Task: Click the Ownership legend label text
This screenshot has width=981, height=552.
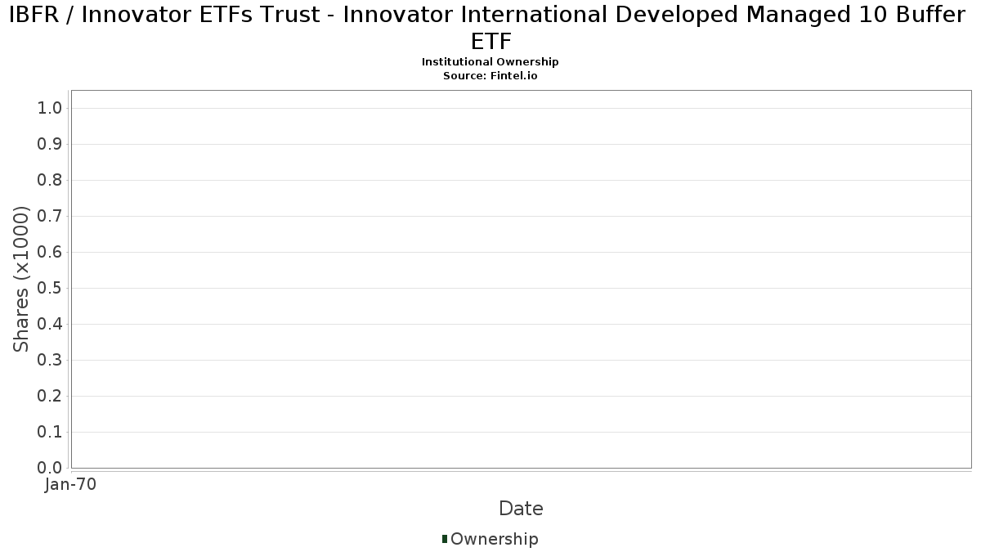Action: tap(494, 539)
